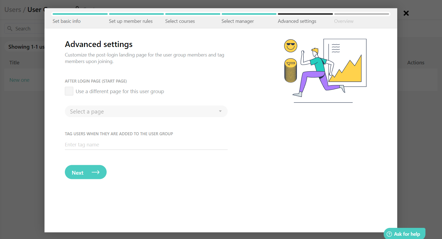442x239 pixels.
Task: Enable 'Use a different page for this user group'
Action: pos(69,91)
